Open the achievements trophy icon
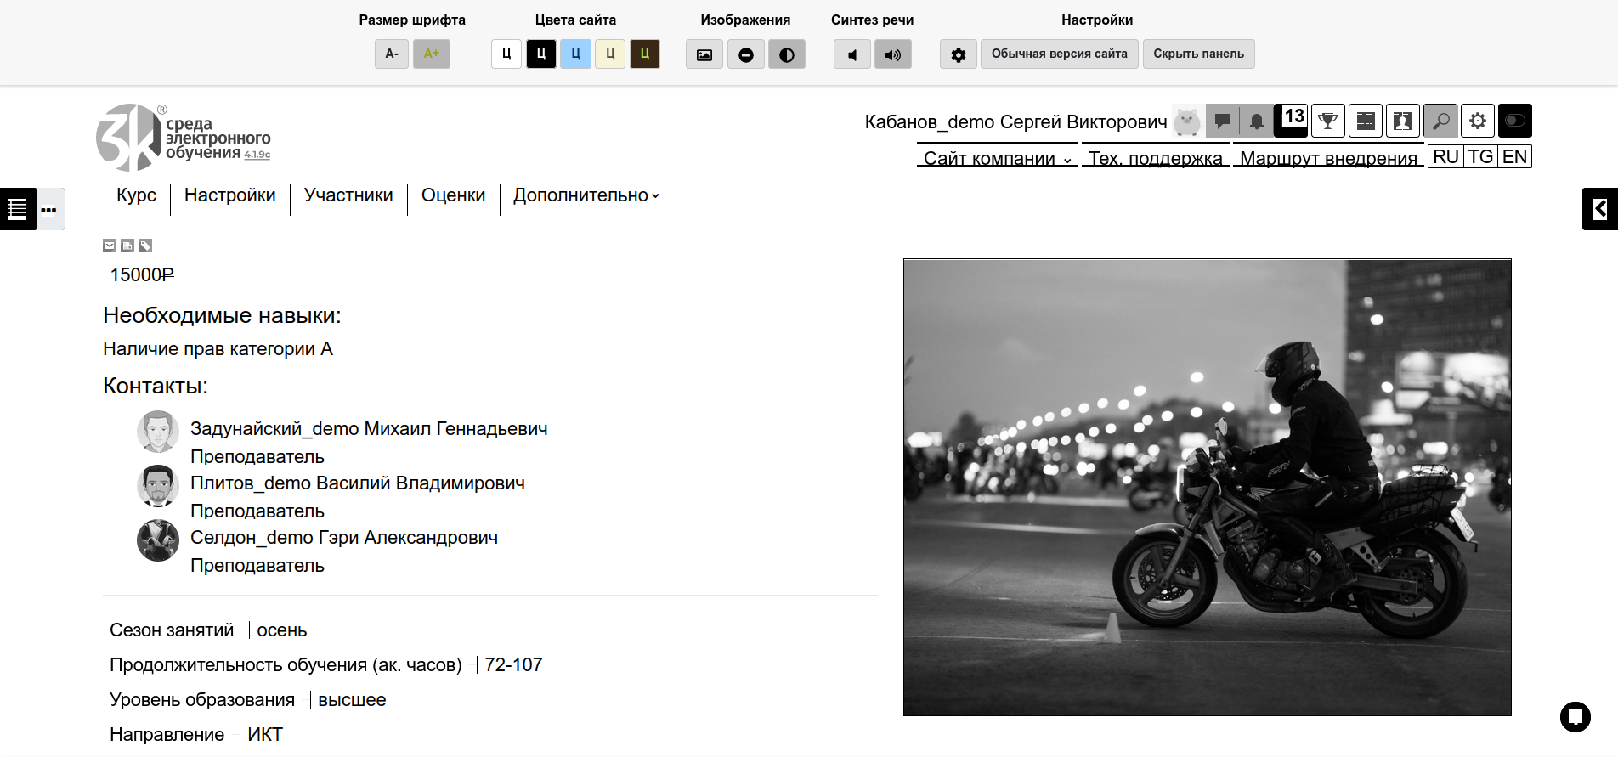Viewport: 1618px width, 757px height. coord(1328,121)
